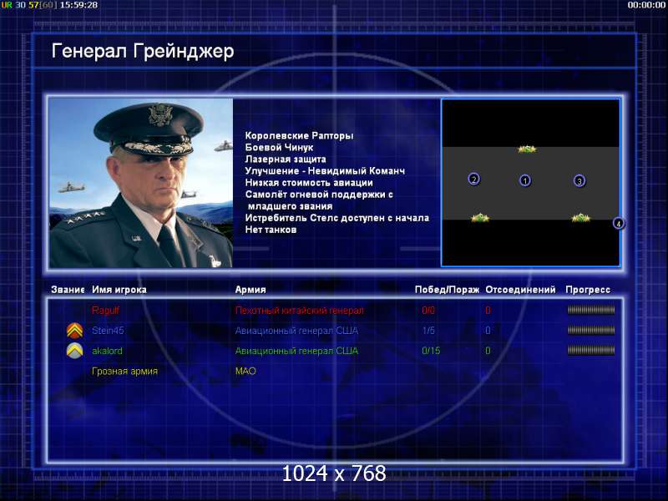Click player name Ragulf
Viewport: 668px width, 501px height.
(x=105, y=311)
